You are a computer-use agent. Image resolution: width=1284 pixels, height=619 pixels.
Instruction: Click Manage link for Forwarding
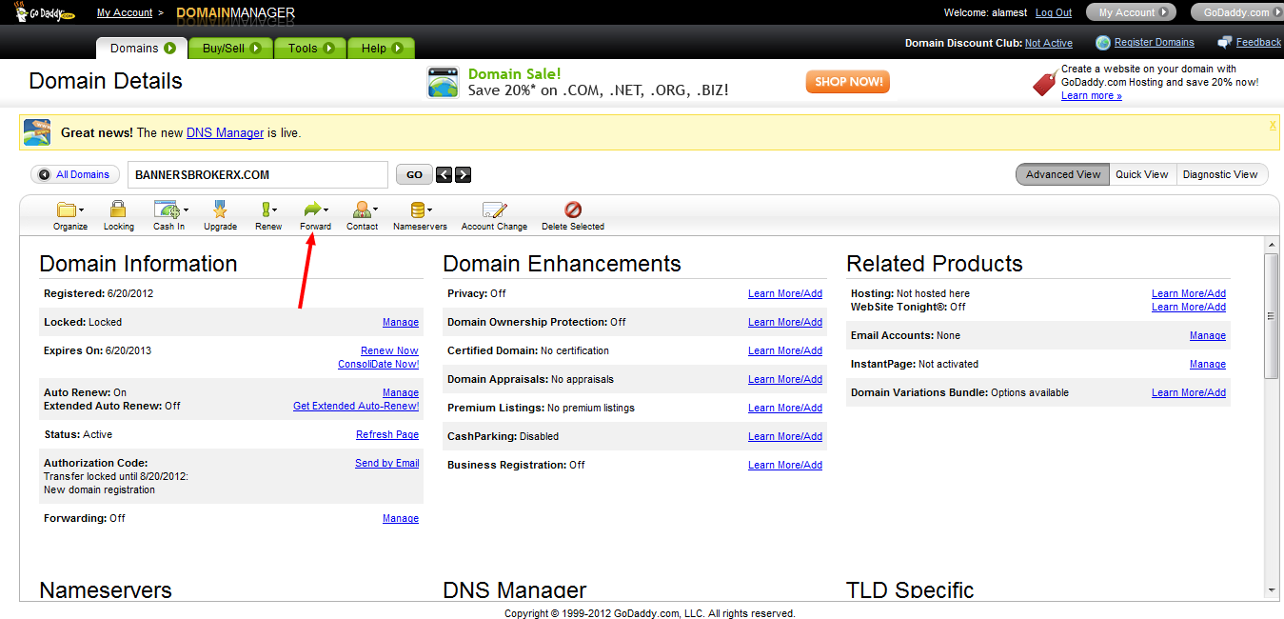[x=401, y=518]
